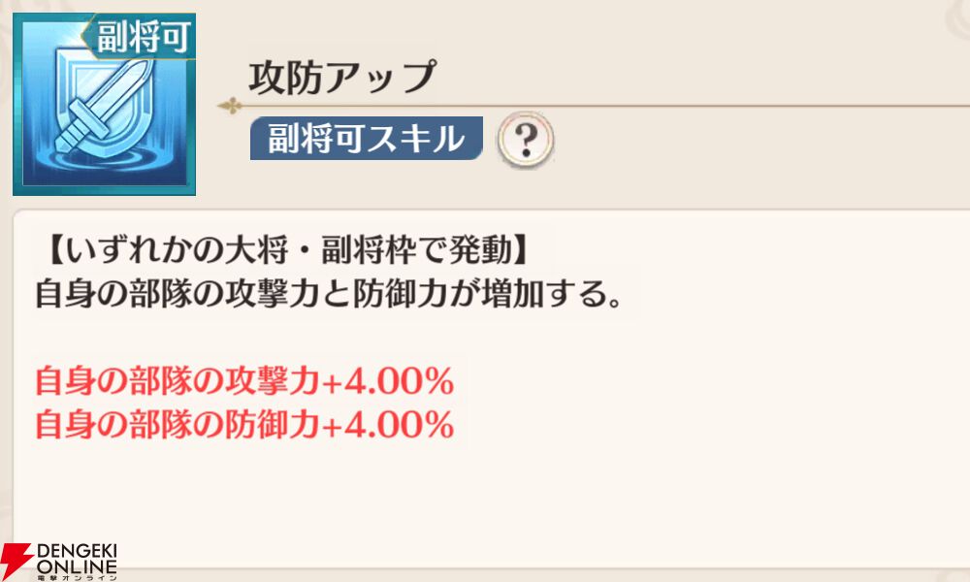Click the red 防御力+4.00% effect line
Viewport: 970px width, 582px height.
coord(243,425)
